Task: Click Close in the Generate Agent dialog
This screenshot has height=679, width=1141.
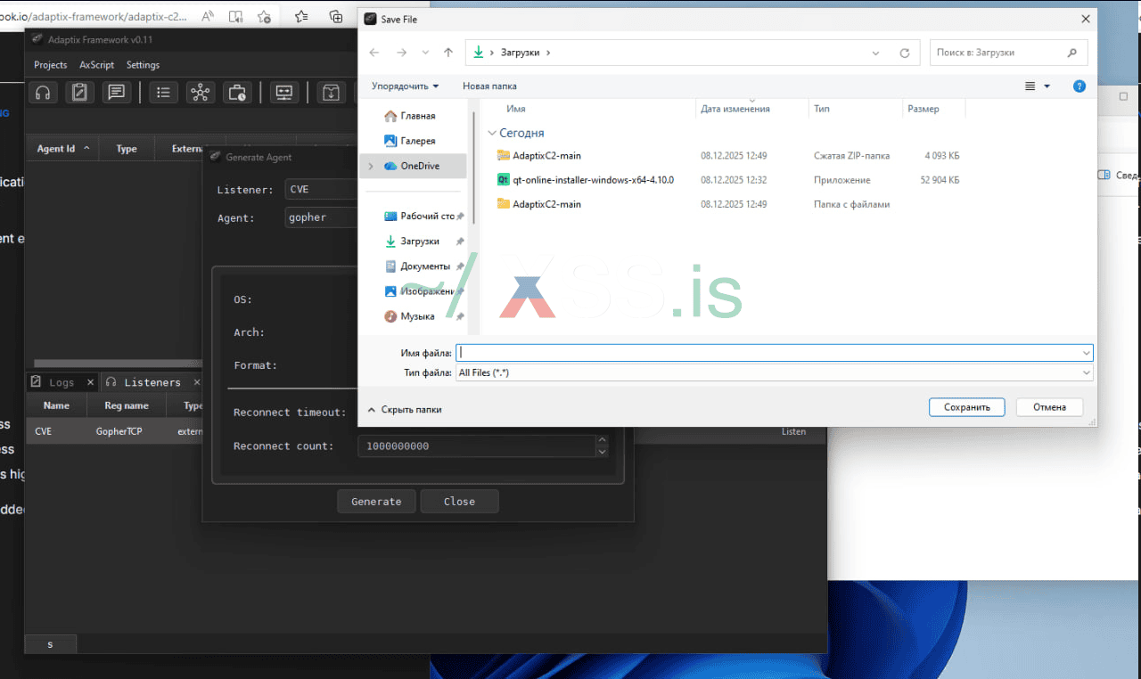Action: (x=459, y=502)
